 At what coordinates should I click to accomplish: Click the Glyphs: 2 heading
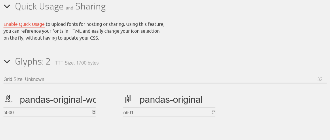coord(33,61)
